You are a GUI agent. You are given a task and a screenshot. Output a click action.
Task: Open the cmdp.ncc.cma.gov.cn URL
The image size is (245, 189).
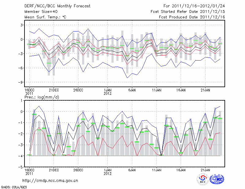pyautogui.click(x=50, y=180)
